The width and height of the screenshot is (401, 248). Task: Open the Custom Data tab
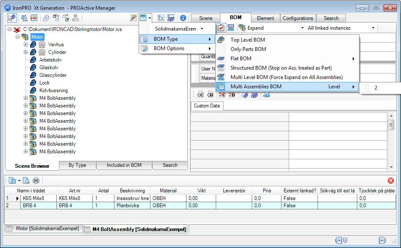[x=206, y=106]
